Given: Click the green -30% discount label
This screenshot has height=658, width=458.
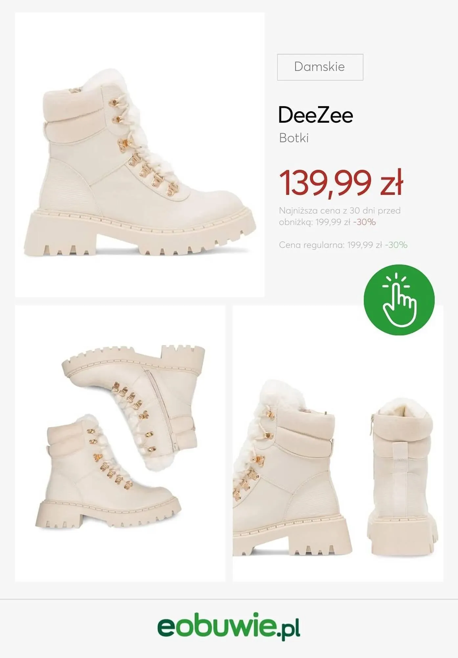Looking at the screenshot, I should tap(396, 245).
